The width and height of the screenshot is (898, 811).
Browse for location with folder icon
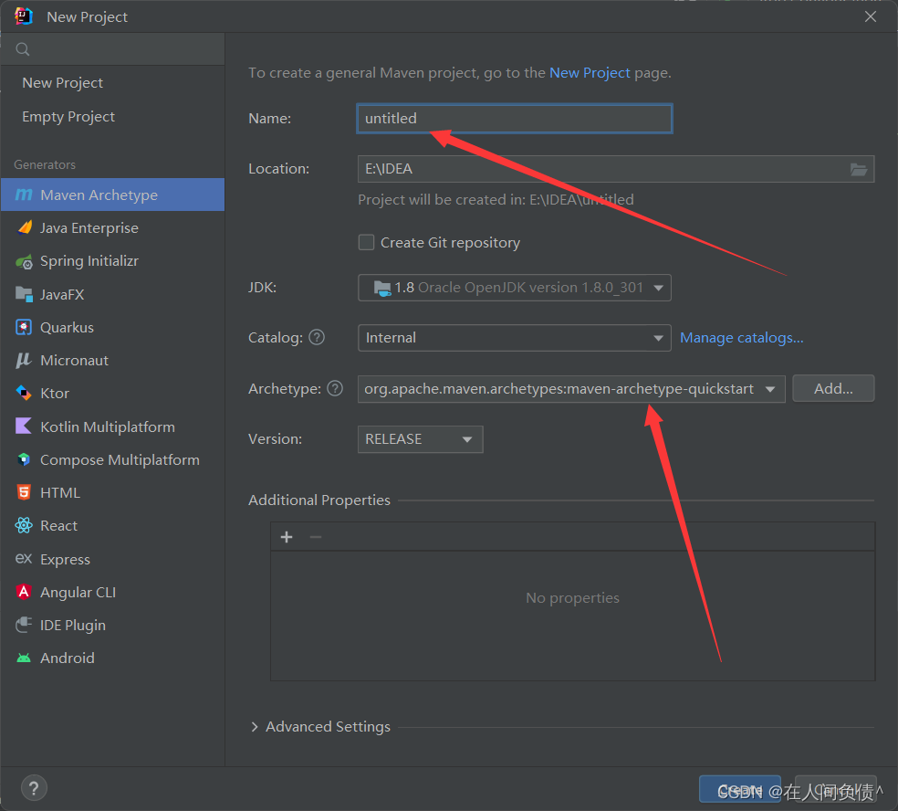859,169
